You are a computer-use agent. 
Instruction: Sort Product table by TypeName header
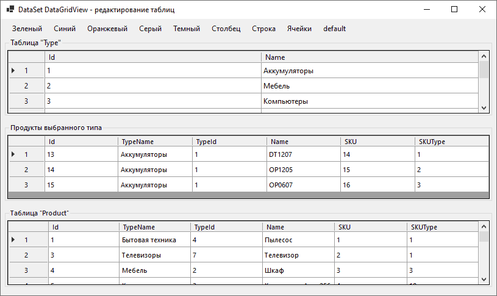[x=155, y=227]
